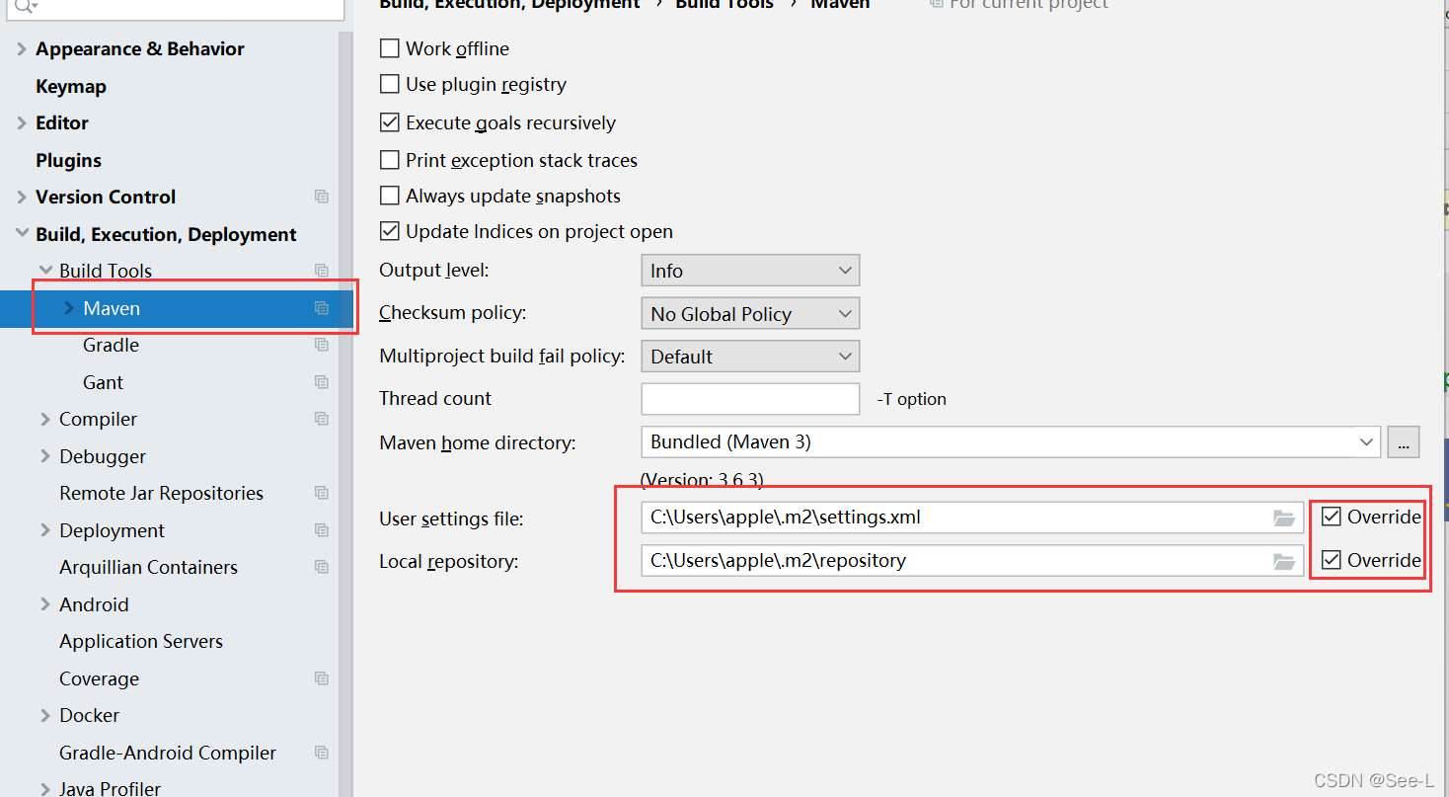Viewport: 1449px width, 797px height.
Task: Open Coverage settings page
Action: [99, 678]
